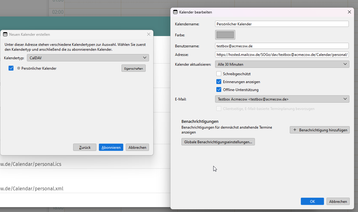
Task: Click the Abonnieren button
Action: [x=111, y=147]
